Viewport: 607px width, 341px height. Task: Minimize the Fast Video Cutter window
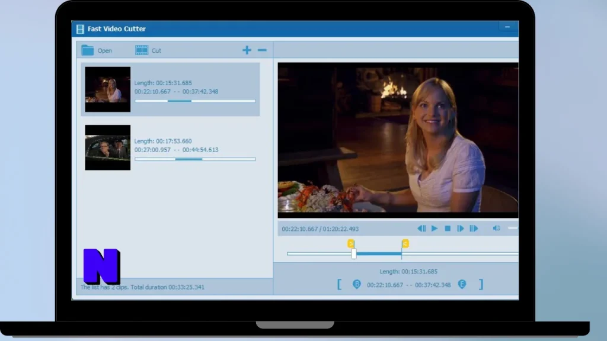[507, 27]
